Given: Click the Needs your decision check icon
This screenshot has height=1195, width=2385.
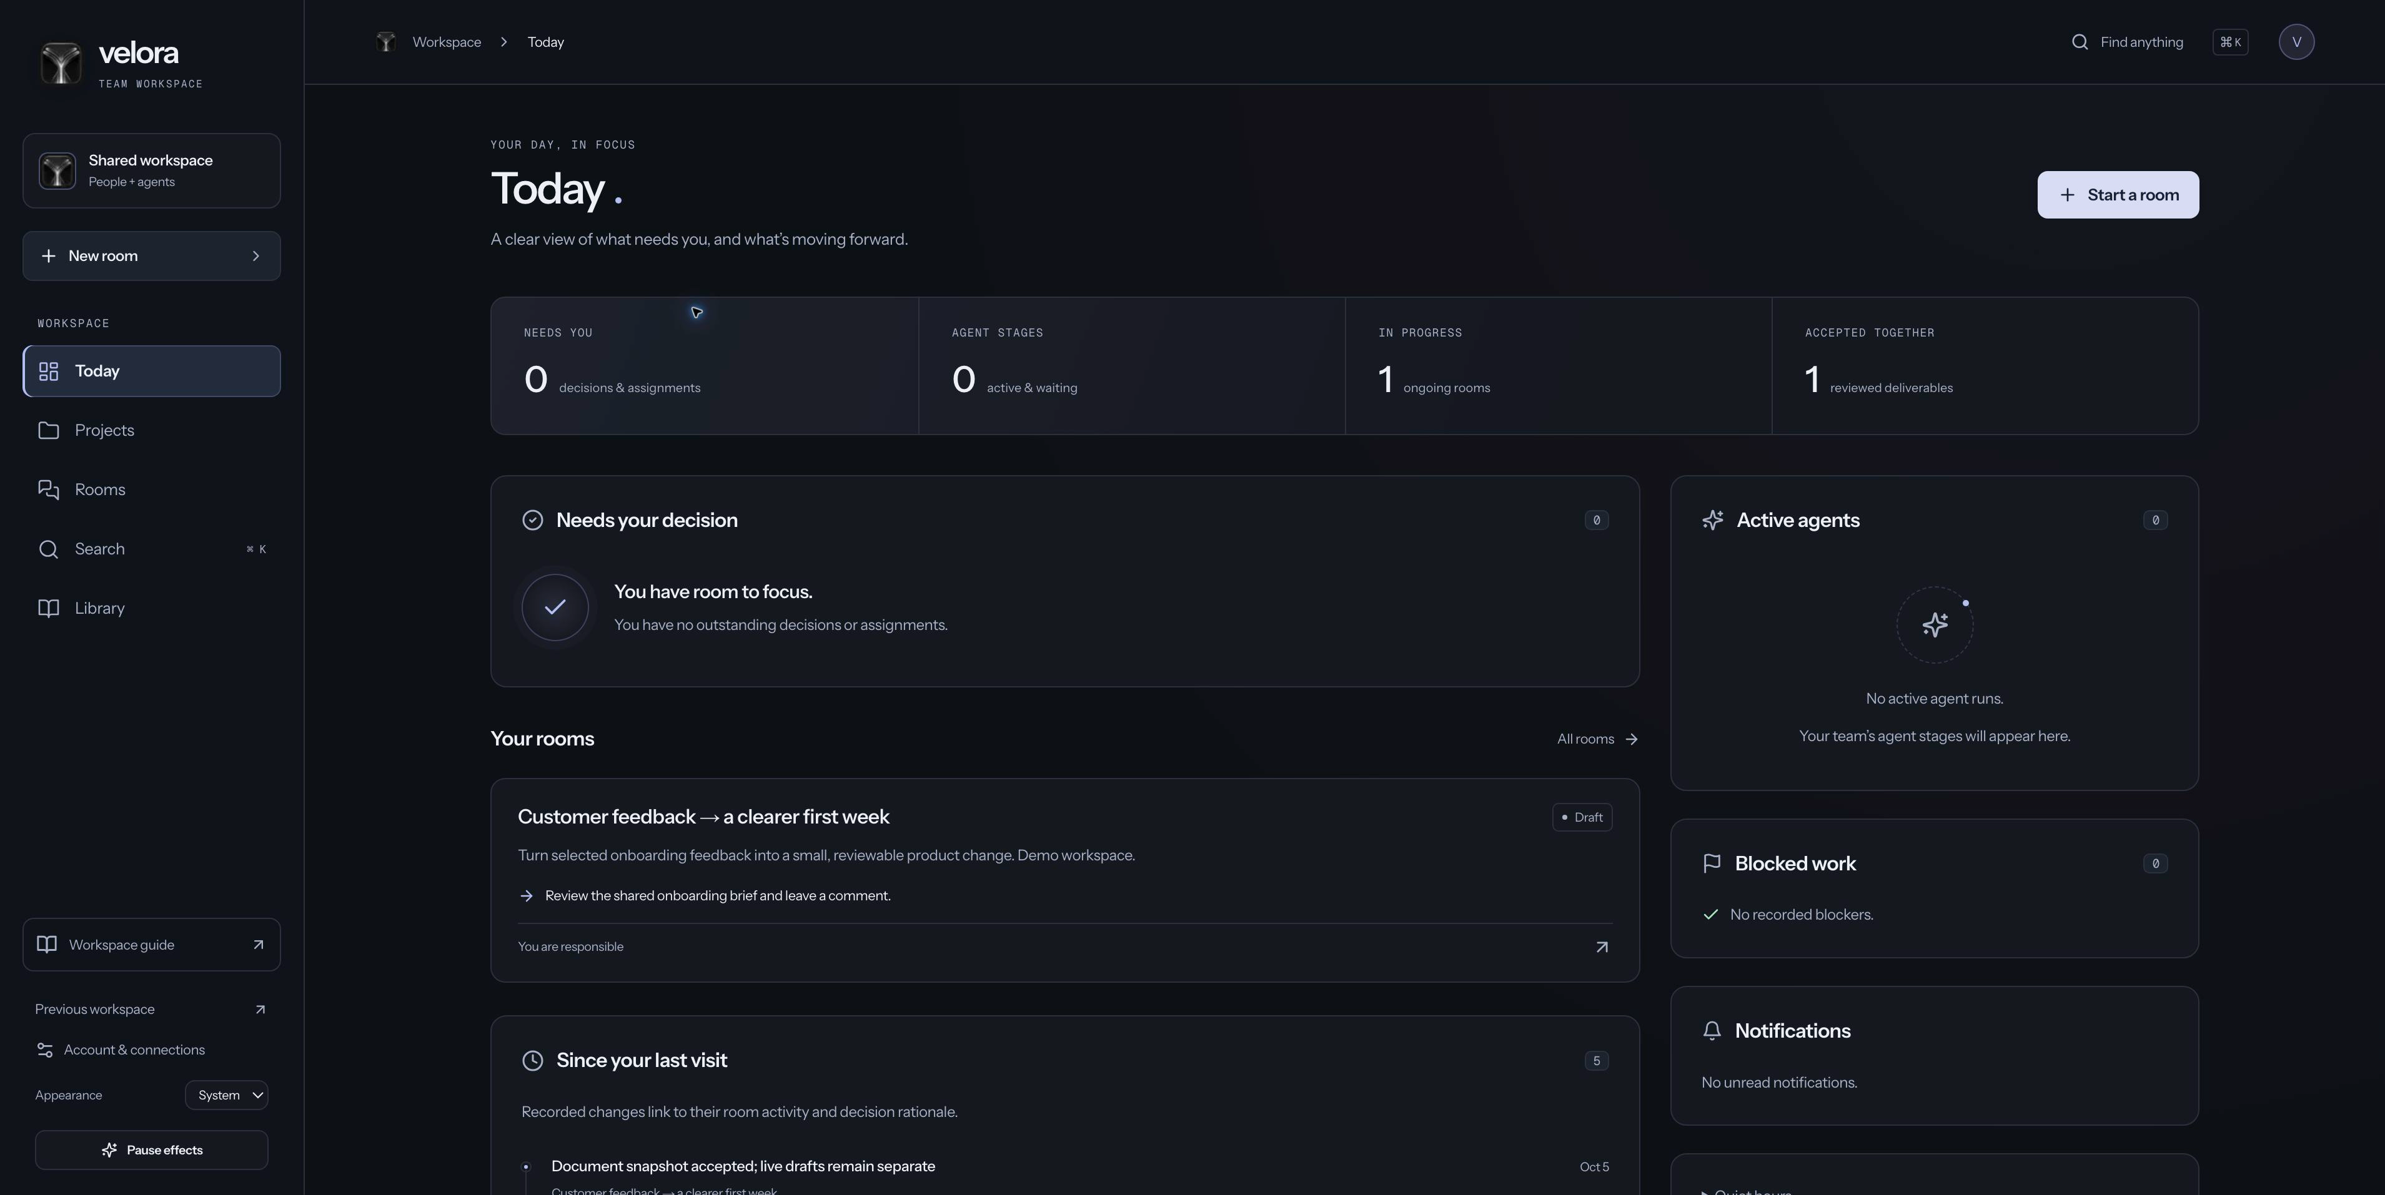Looking at the screenshot, I should 532,520.
